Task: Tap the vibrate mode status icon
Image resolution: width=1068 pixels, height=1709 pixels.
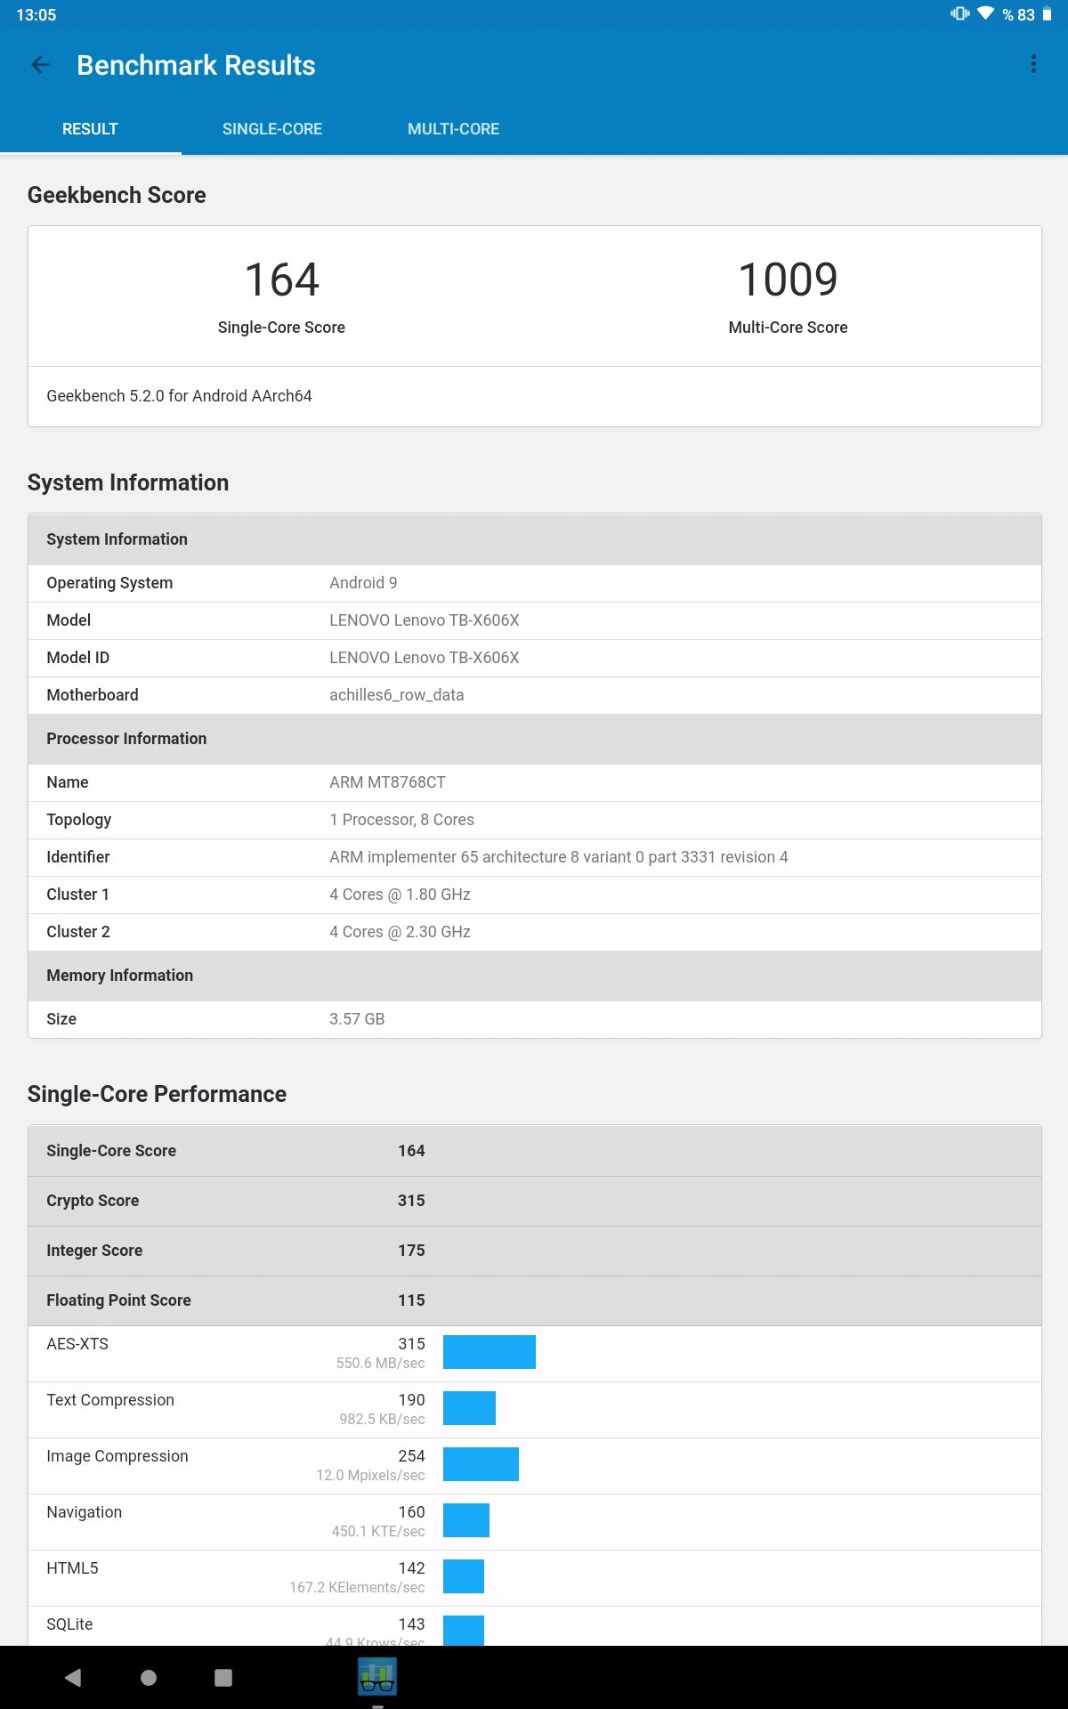Action: [960, 13]
